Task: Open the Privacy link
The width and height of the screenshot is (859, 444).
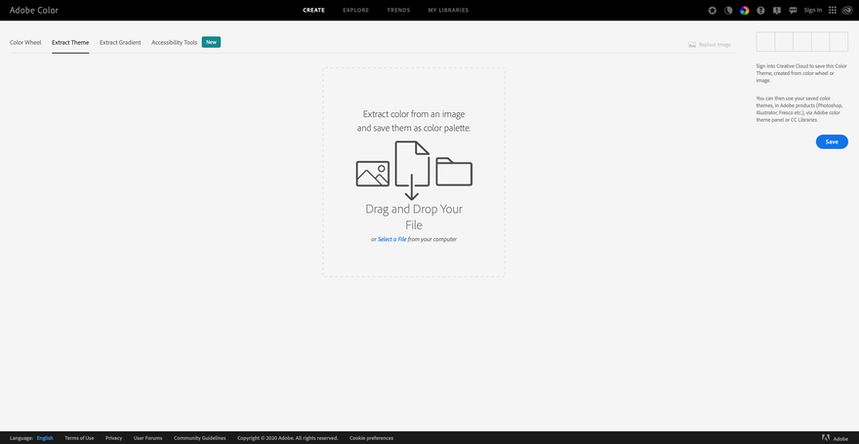Action: pyautogui.click(x=113, y=438)
